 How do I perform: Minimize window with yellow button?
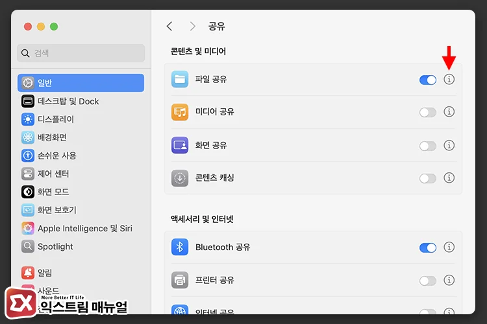tap(41, 27)
